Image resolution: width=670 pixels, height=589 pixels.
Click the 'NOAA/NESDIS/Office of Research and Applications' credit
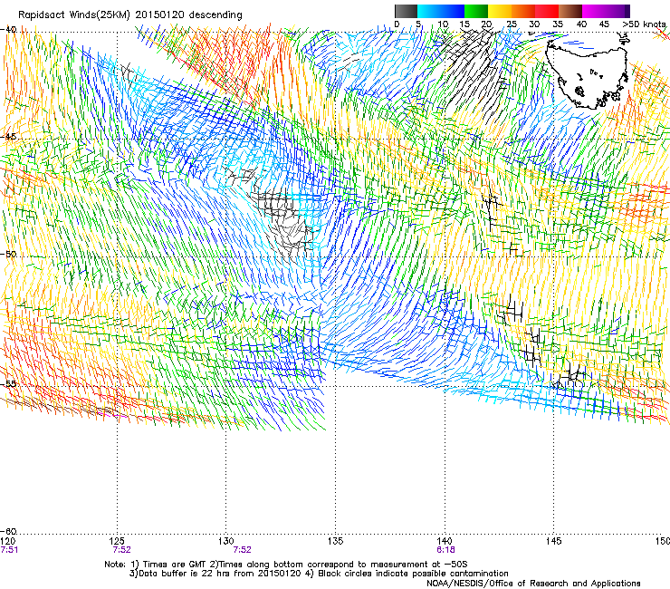point(533,584)
